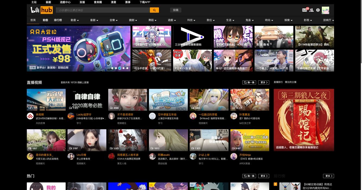Switch to the 排行榜 tab
Screen dimensions: 362x190
[58, 20]
